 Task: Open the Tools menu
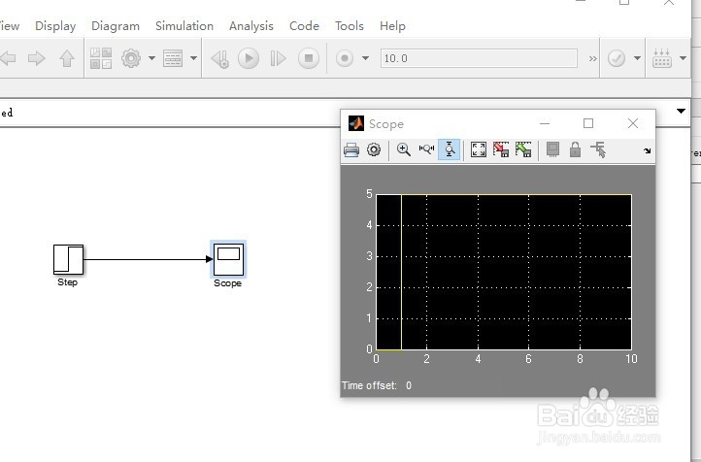pos(350,26)
